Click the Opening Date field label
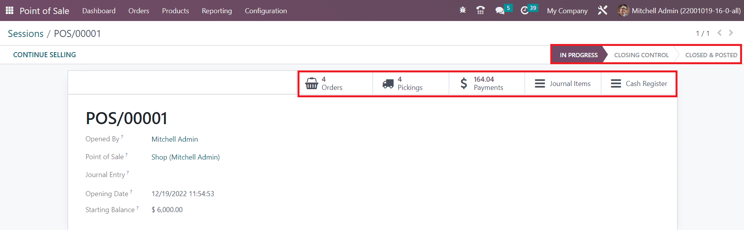Image resolution: width=744 pixels, height=230 pixels. tap(107, 194)
